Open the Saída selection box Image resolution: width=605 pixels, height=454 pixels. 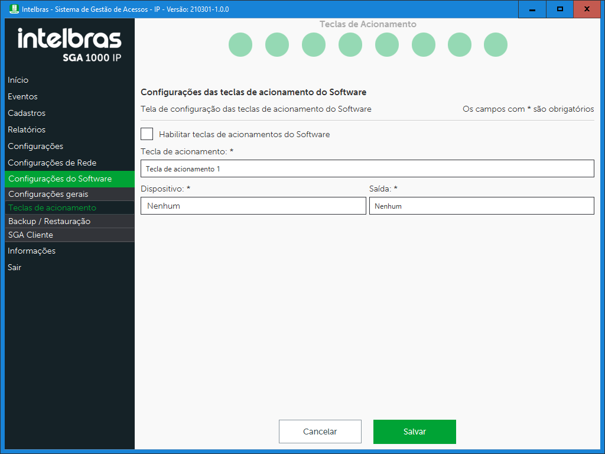tap(481, 206)
